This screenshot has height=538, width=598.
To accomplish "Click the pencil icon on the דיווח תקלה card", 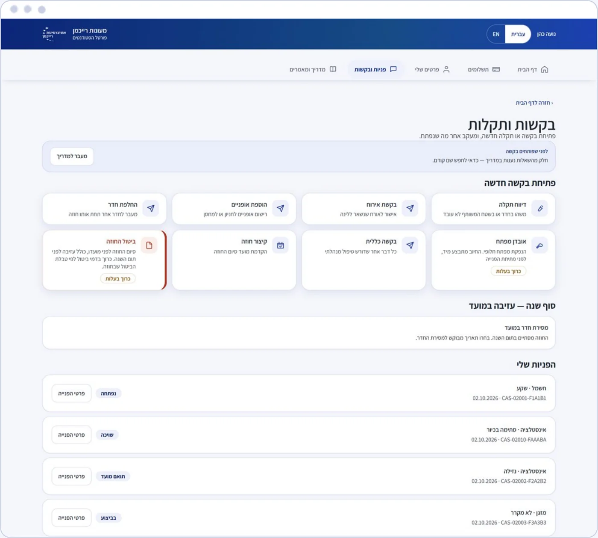I will pos(540,208).
